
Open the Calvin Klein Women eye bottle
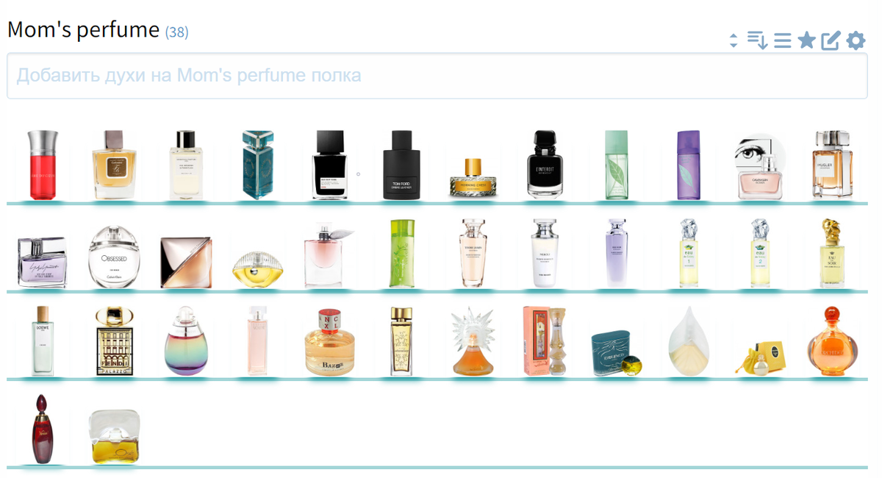pos(761,168)
